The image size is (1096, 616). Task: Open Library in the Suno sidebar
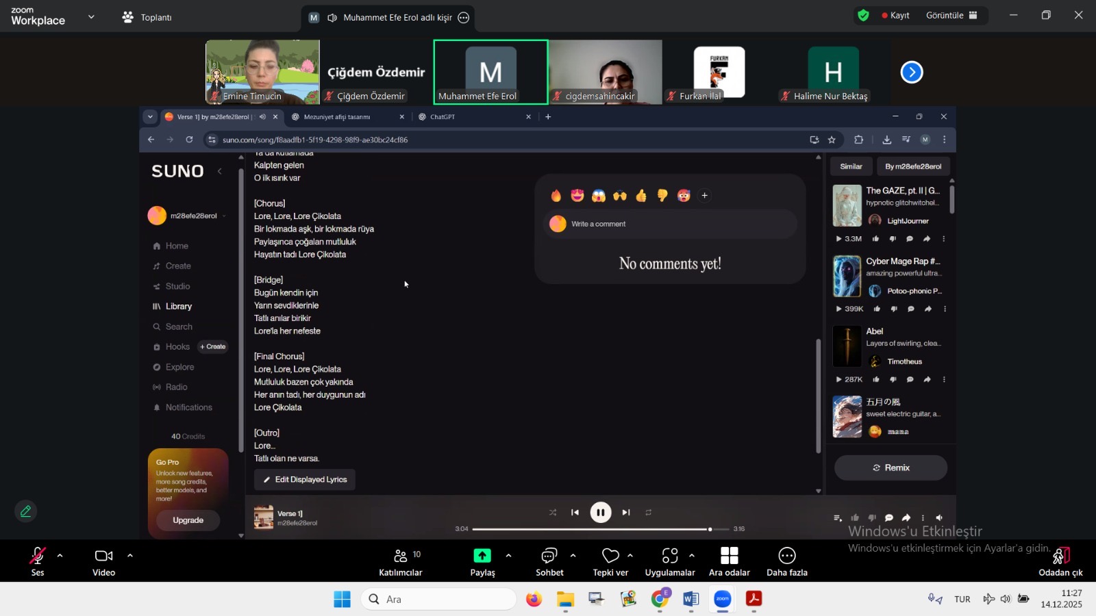[x=178, y=307]
